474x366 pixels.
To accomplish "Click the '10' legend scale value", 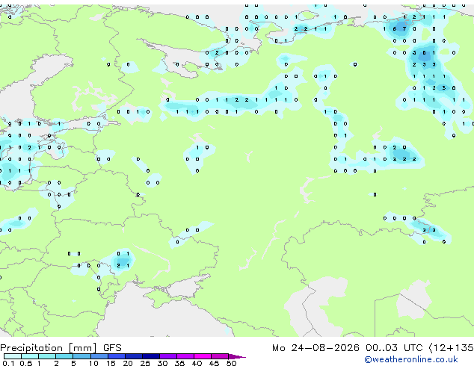I will pyautogui.click(x=93, y=363).
